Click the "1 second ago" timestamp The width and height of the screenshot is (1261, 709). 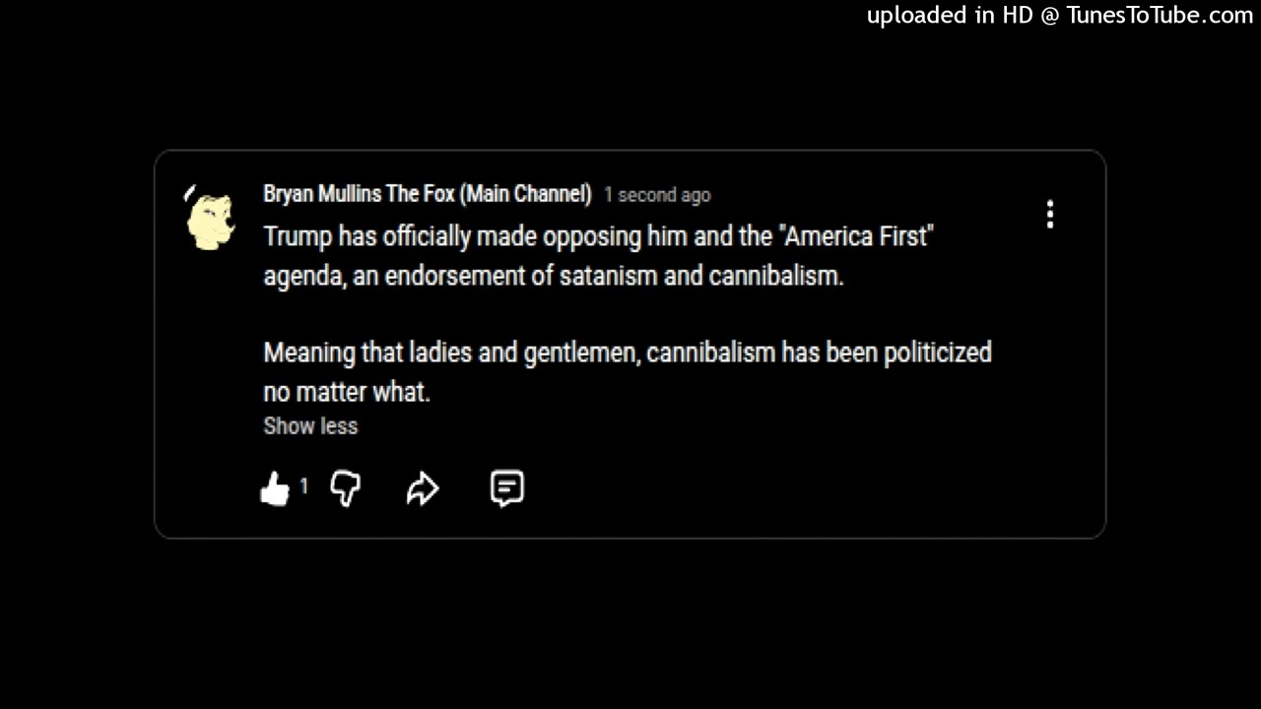click(657, 195)
